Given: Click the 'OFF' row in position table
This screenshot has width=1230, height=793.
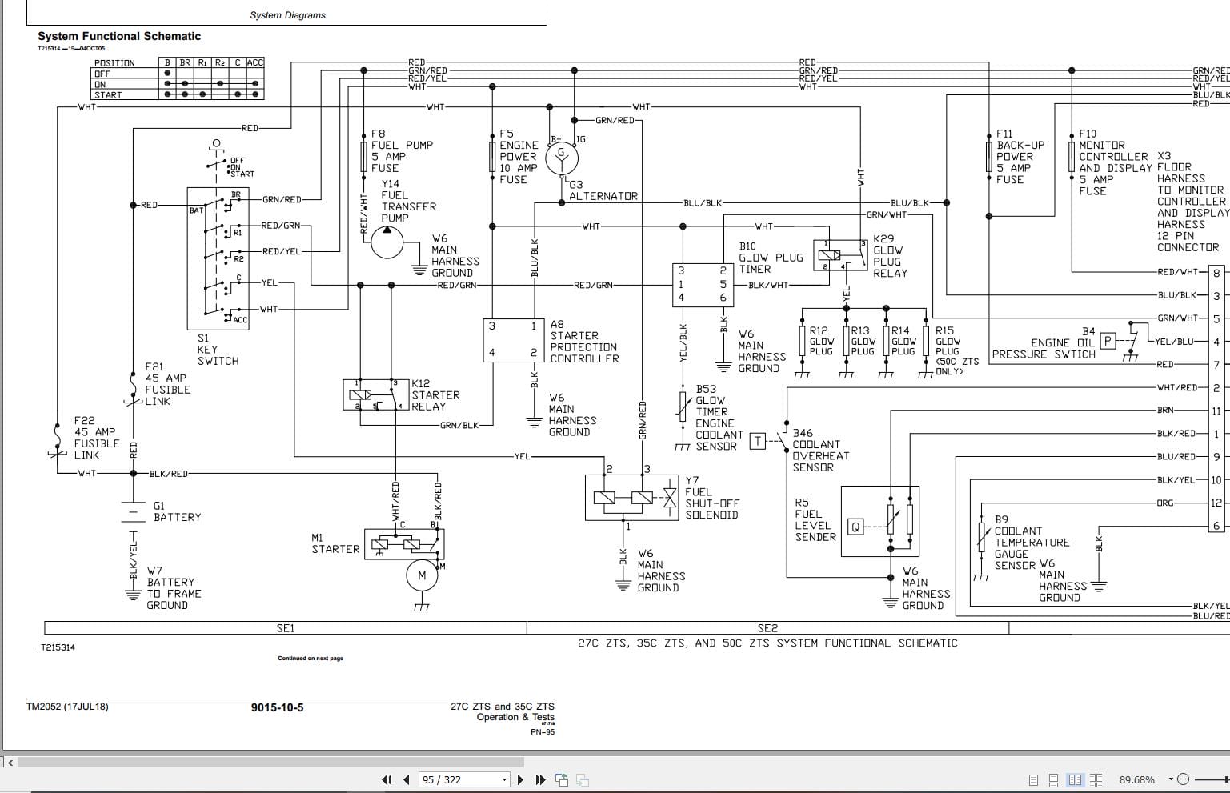Looking at the screenshot, I should click(x=178, y=74).
